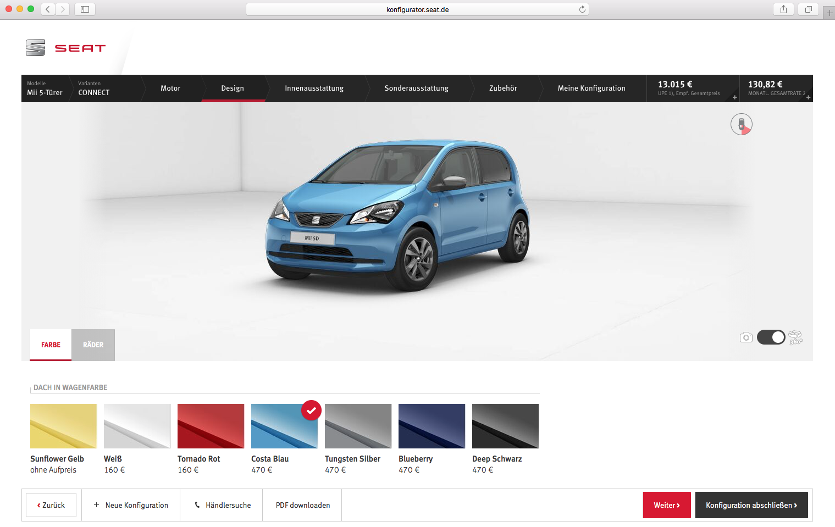
Task: Go forward in Safari history
Action: [63, 9]
